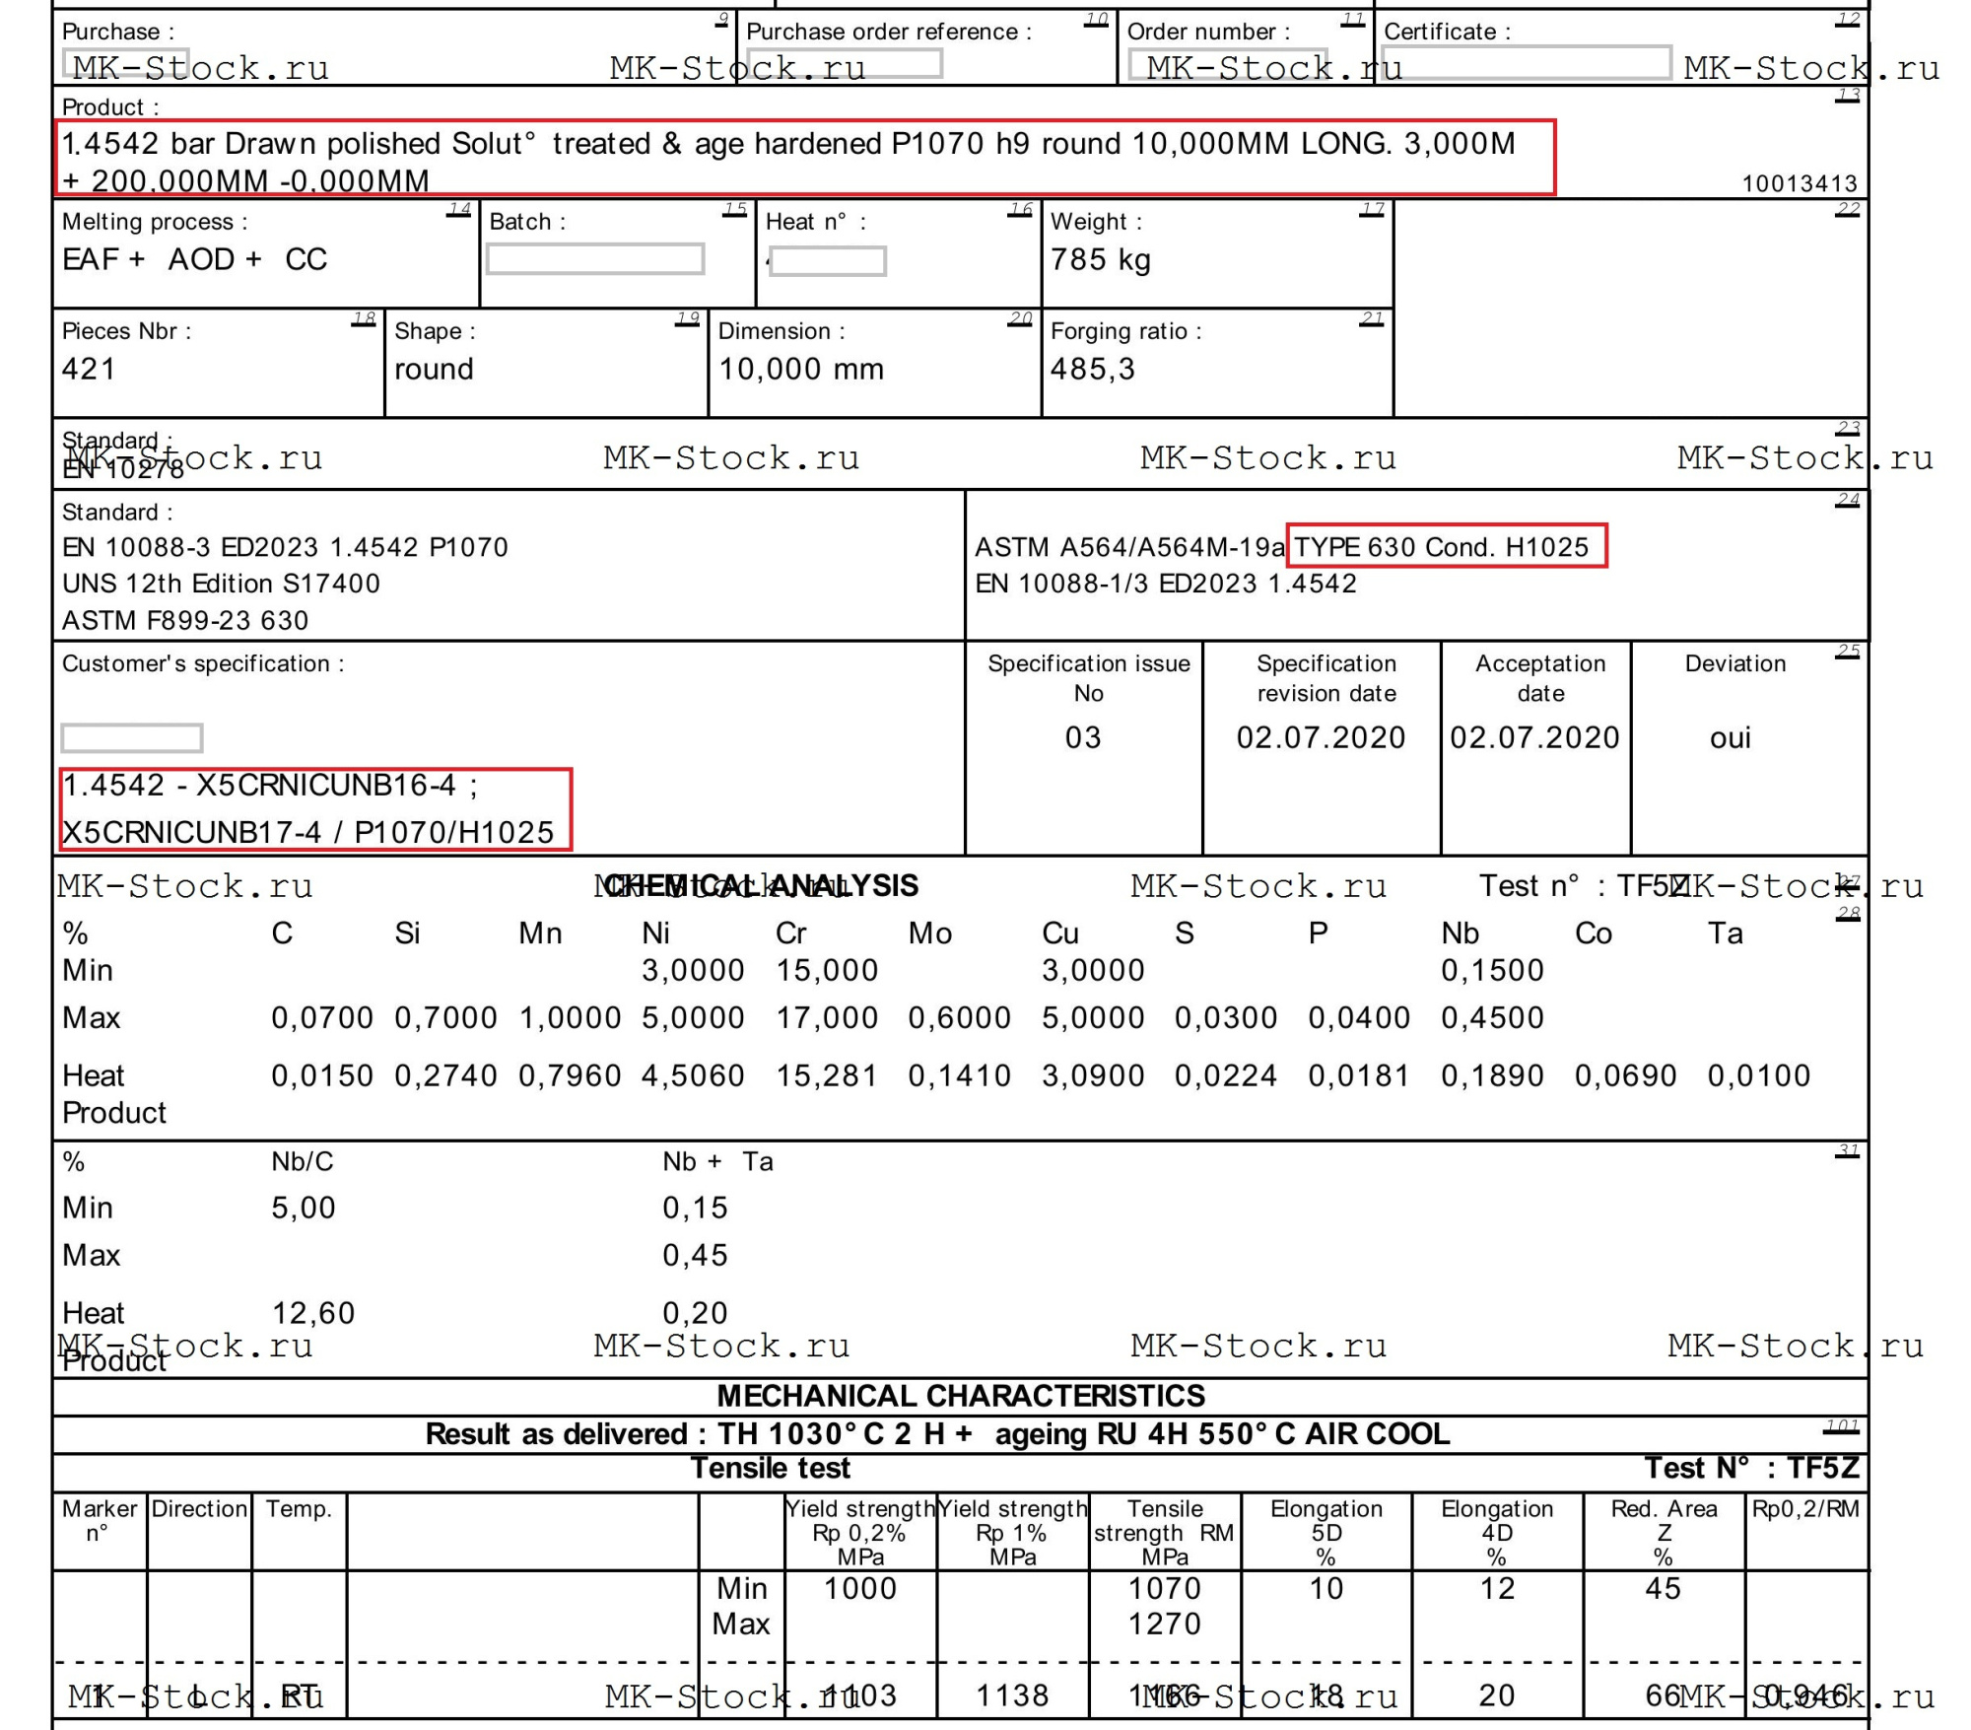Viewport: 1971px width, 1730px height.
Task: Click the Nb/C Heat value 12,60
Action: tap(312, 1313)
